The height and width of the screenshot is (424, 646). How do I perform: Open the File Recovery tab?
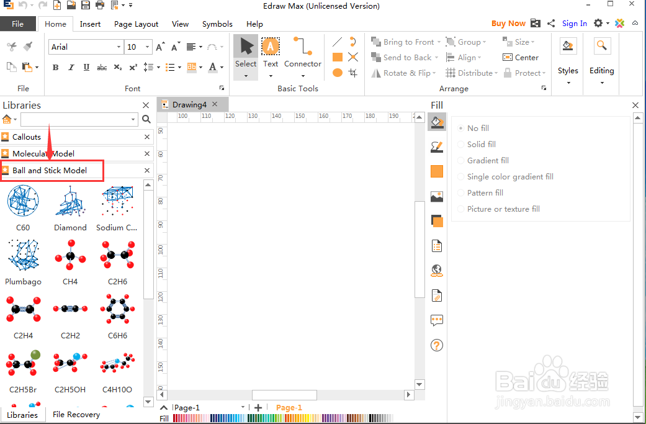click(76, 415)
